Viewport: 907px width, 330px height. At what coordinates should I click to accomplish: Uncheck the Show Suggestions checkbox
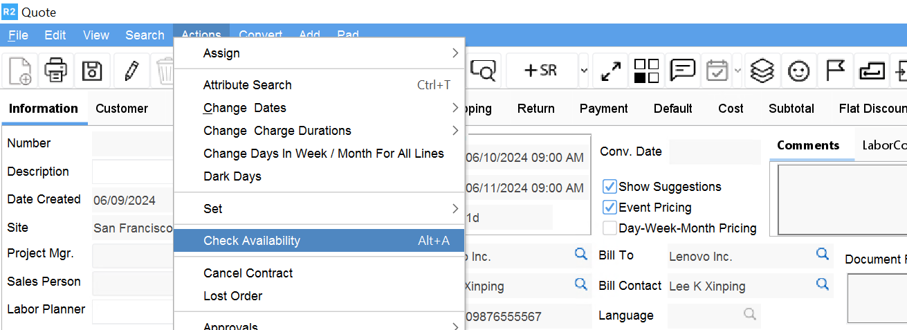pyautogui.click(x=610, y=187)
